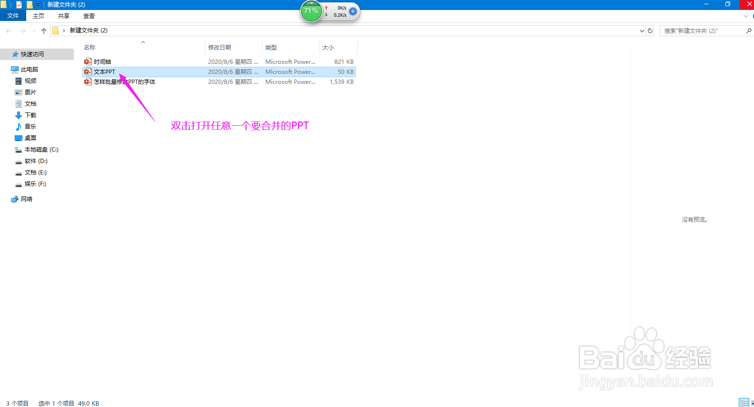This screenshot has width=754, height=407.
Task: Click the blue plus on the speed widget
Action: point(353,11)
